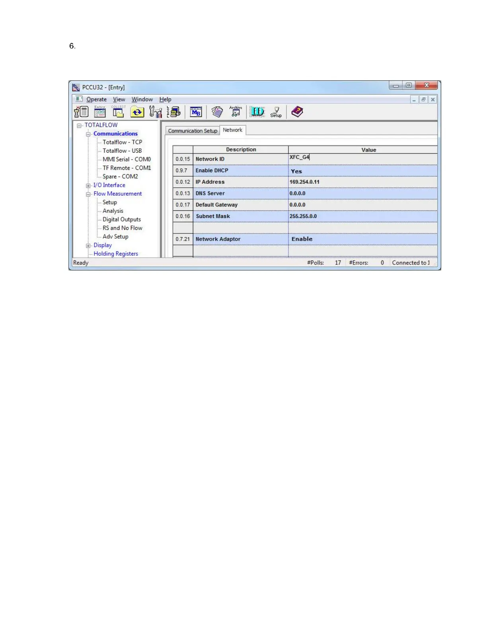Open the Window menu
This screenshot has width=487, height=630.
[142, 99]
